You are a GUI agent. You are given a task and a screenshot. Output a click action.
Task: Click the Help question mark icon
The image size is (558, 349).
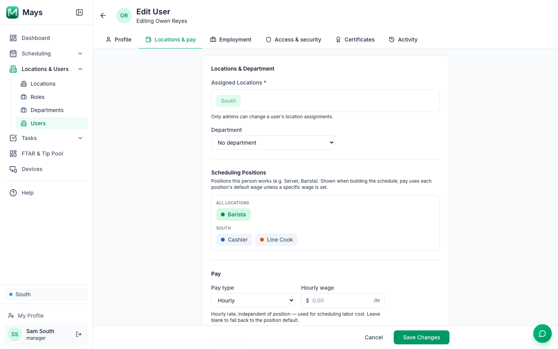(x=13, y=193)
